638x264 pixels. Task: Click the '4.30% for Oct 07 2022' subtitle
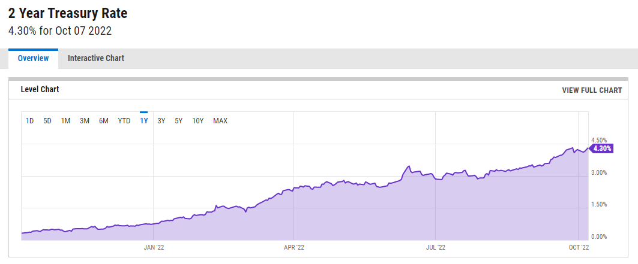click(x=60, y=31)
